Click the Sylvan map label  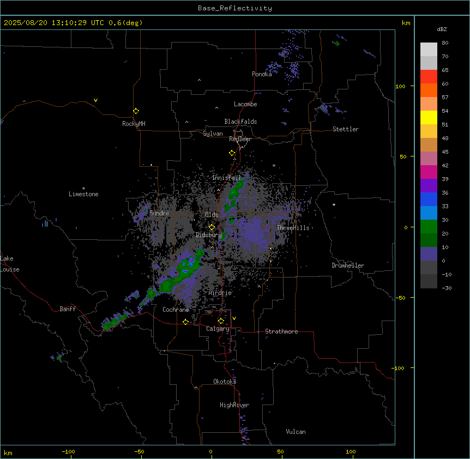[213, 134]
